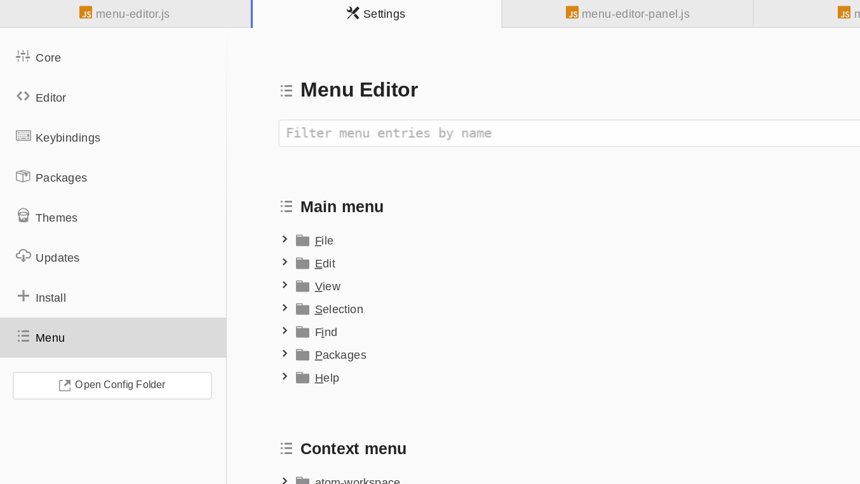Expand the Find menu chevron
The height and width of the screenshot is (484, 860).
(285, 331)
